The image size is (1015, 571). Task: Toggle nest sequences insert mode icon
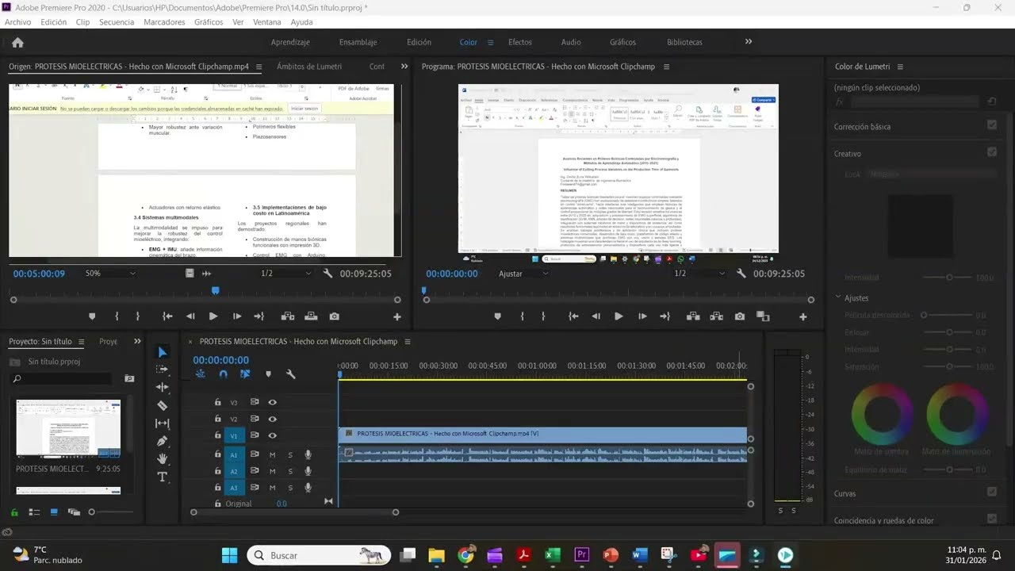(200, 374)
